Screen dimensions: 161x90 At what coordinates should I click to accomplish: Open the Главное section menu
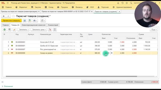pyautogui.click(x=7, y=7)
